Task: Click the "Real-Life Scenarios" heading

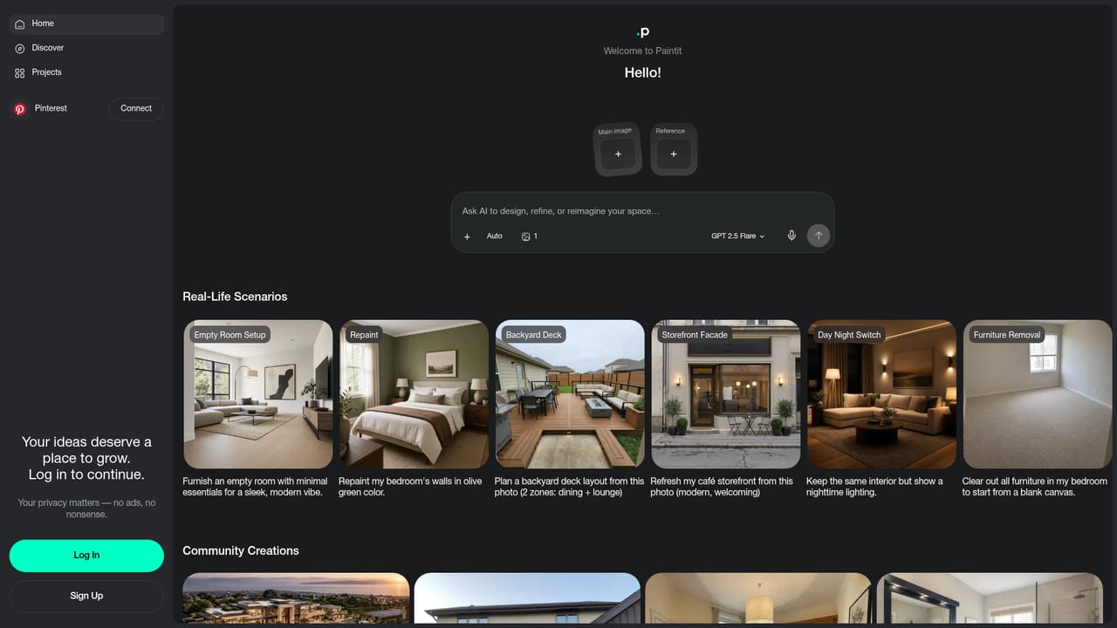Action: [x=235, y=297]
